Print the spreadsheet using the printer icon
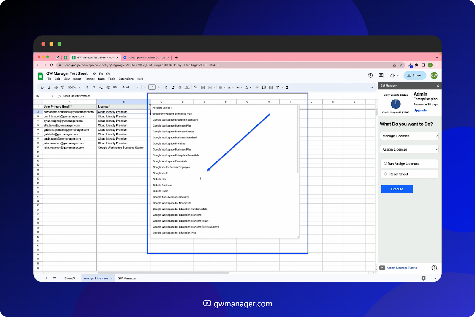The width and height of the screenshot is (475, 317). coord(56,87)
